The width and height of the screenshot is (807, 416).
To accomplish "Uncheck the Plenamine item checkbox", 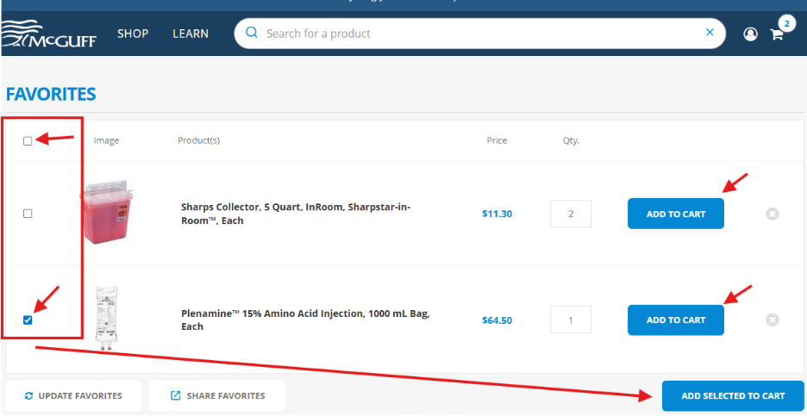I will pos(28,320).
